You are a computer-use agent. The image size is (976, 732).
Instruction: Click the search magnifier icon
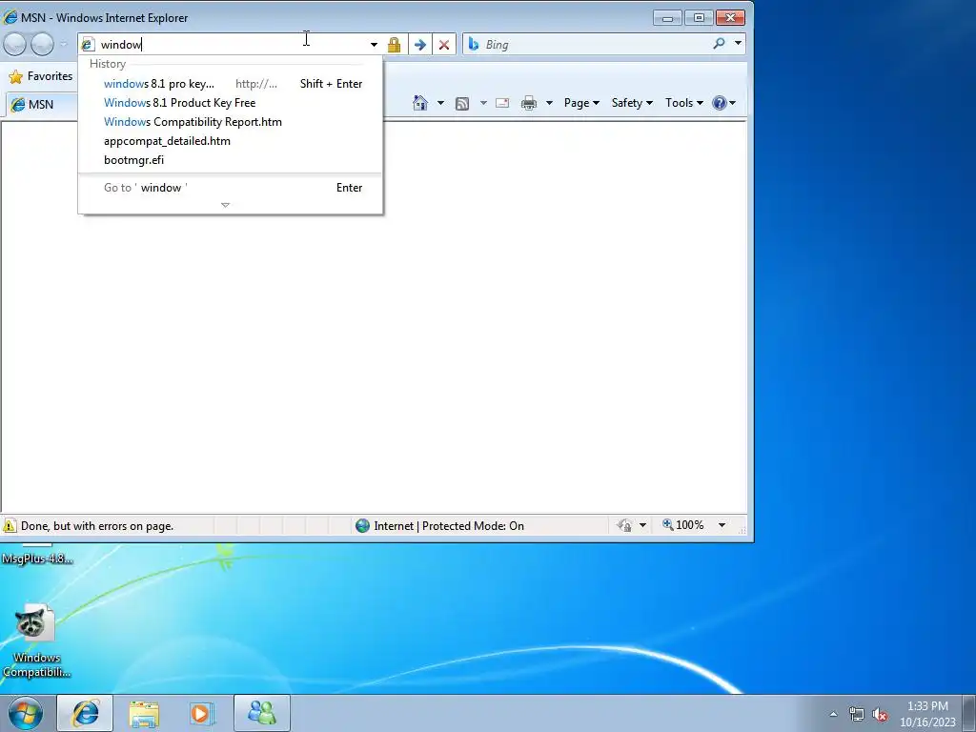point(719,44)
